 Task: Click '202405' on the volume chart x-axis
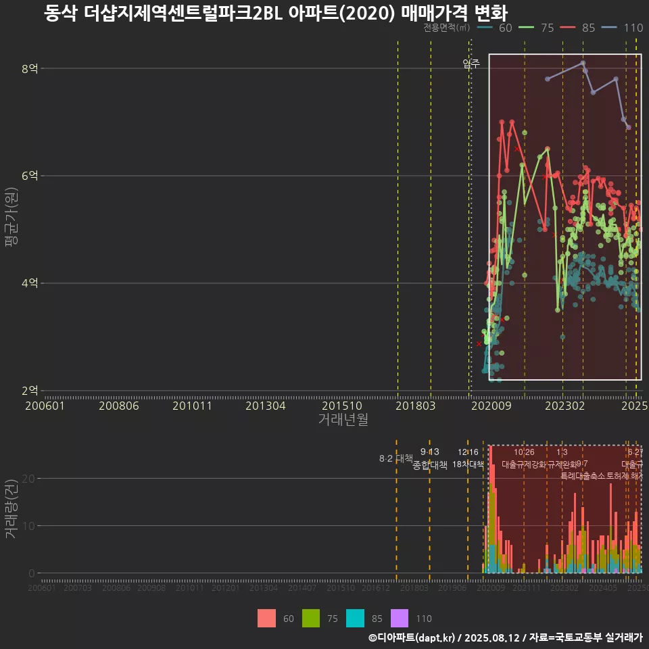(x=603, y=587)
